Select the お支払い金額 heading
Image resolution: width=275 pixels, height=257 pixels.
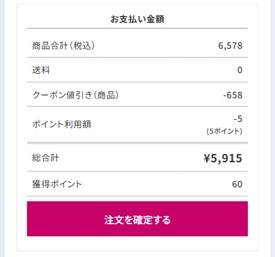137,19
